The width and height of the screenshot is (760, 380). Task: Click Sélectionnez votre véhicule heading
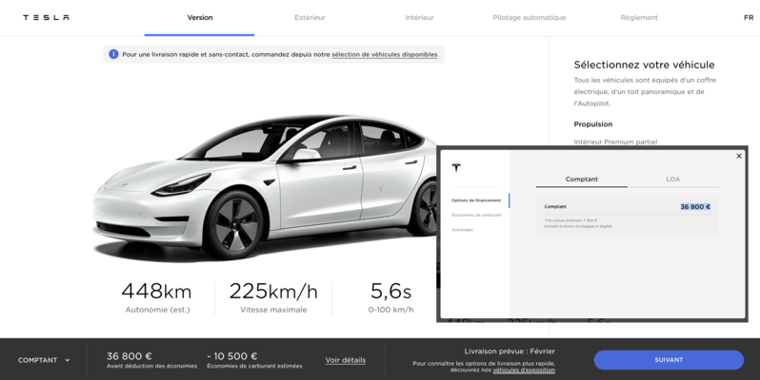pyautogui.click(x=644, y=65)
